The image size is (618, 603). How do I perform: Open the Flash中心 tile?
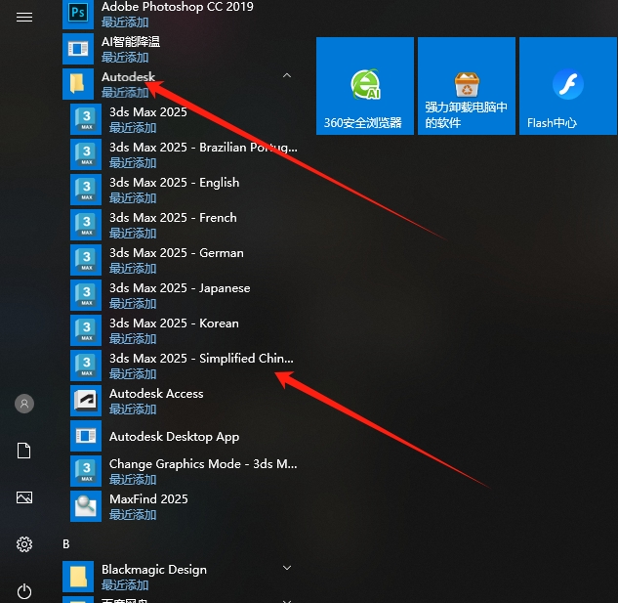567,86
